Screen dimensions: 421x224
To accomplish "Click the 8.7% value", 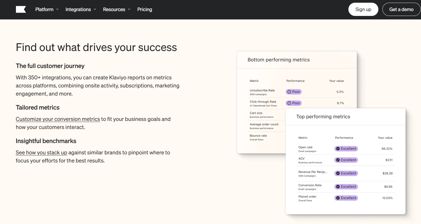I will (340, 103).
